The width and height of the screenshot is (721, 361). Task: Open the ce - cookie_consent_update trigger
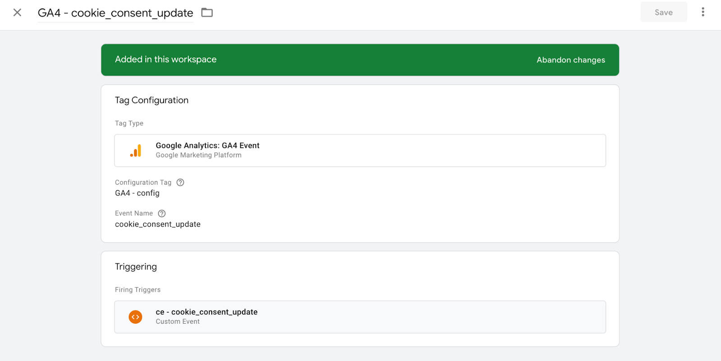pyautogui.click(x=360, y=317)
